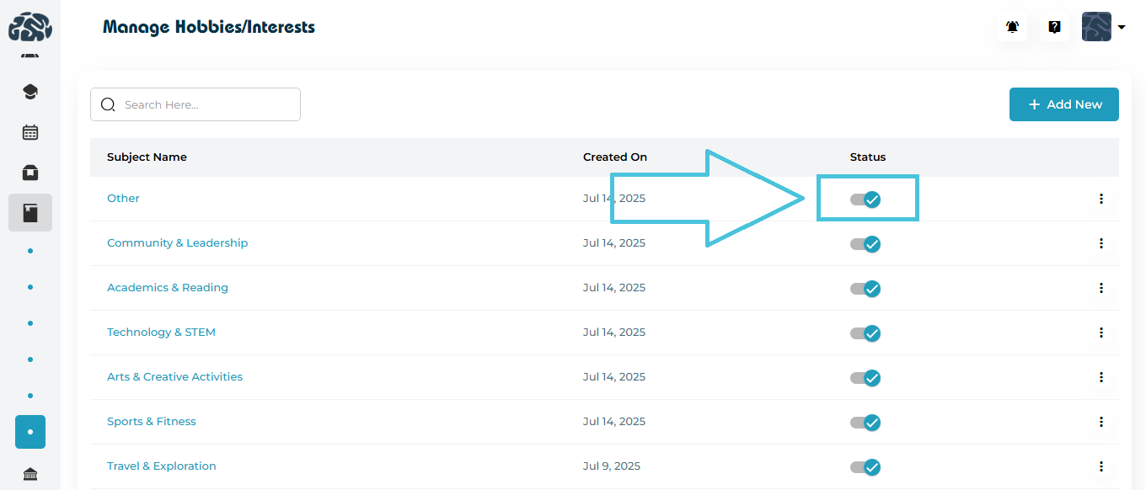Select the archive box sidebar icon
This screenshot has width=1146, height=490.
[30, 173]
